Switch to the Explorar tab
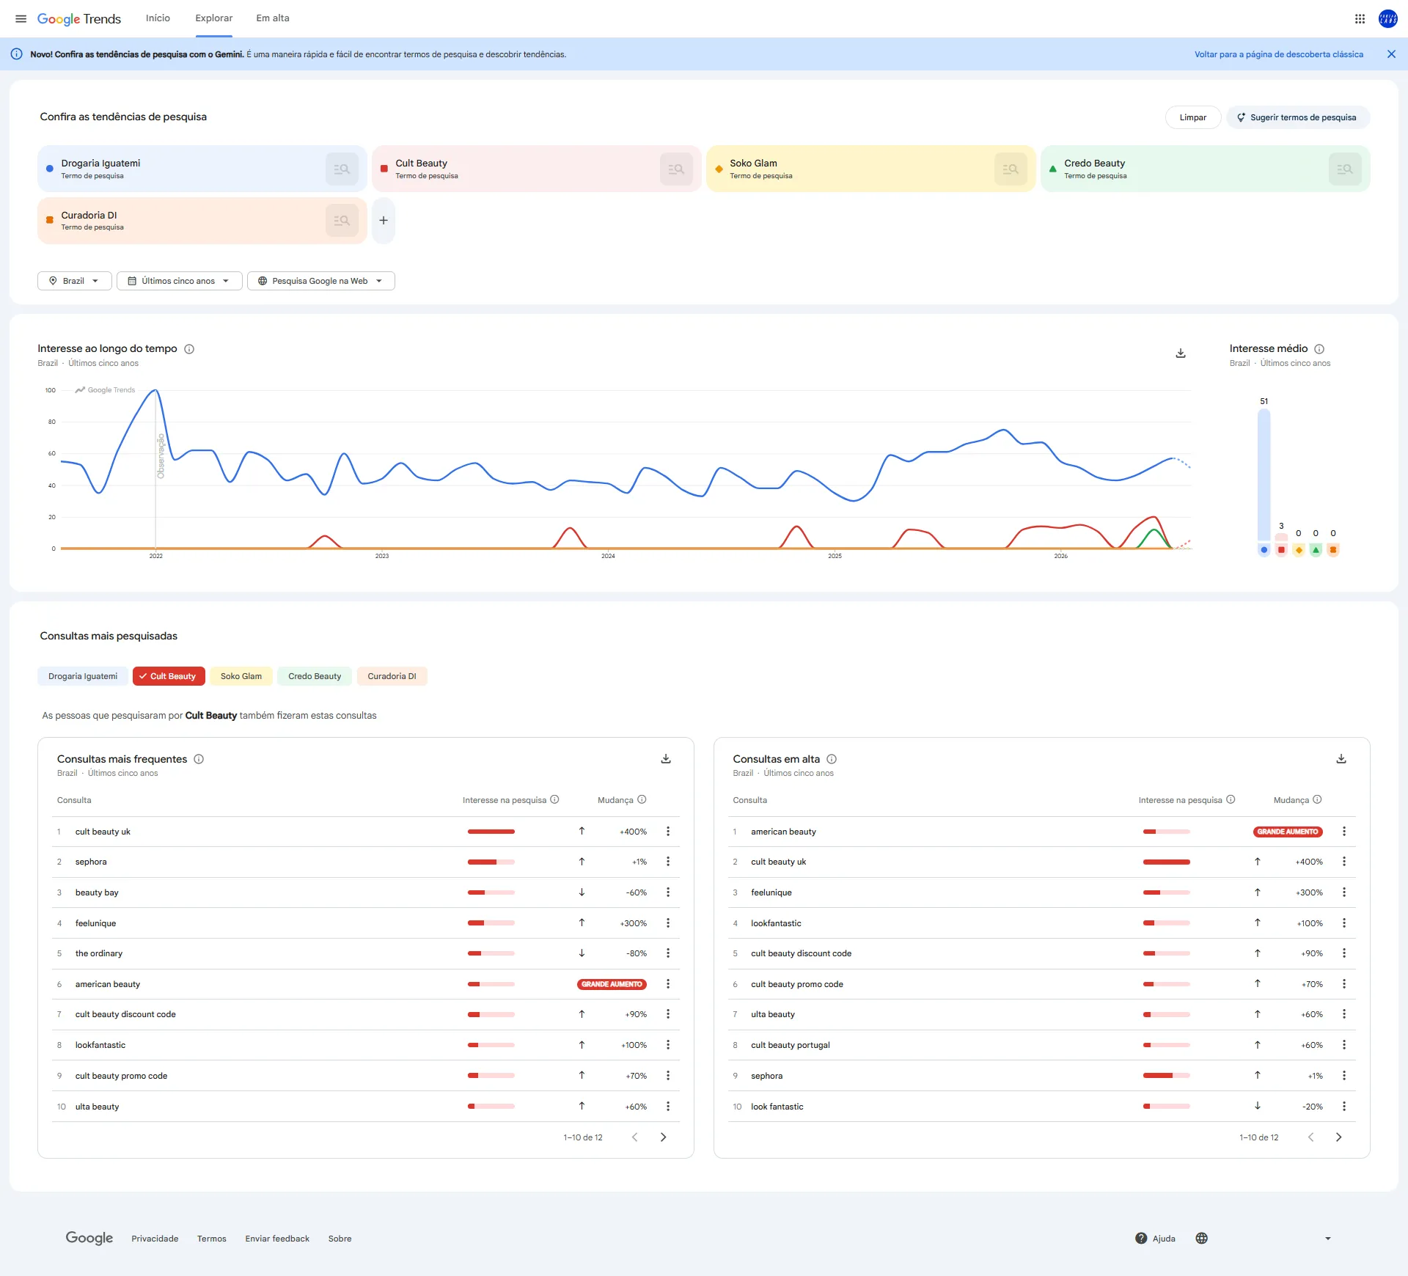Viewport: 1408px width, 1276px height. point(213,18)
